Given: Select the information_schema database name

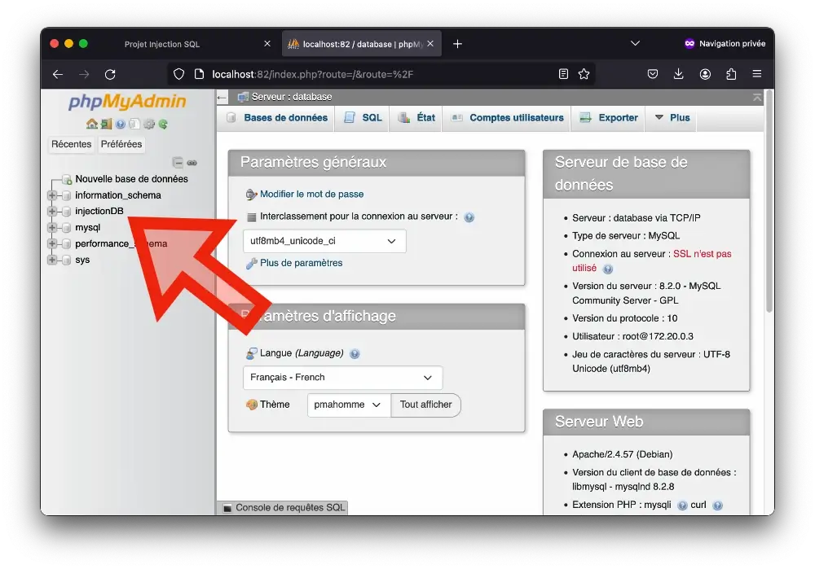Looking at the screenshot, I should (x=118, y=195).
